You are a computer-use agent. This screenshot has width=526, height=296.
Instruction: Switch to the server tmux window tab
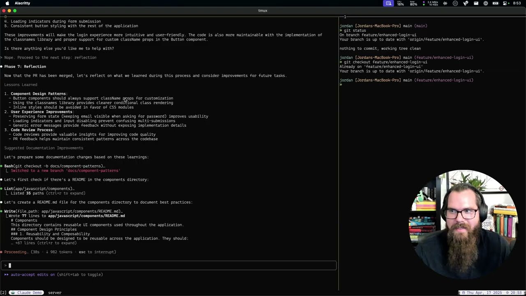[55, 293]
